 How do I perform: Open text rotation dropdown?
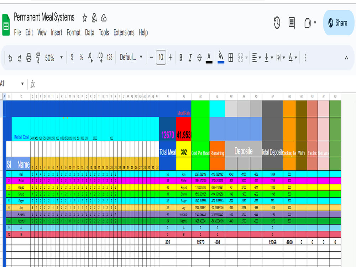[293, 58]
